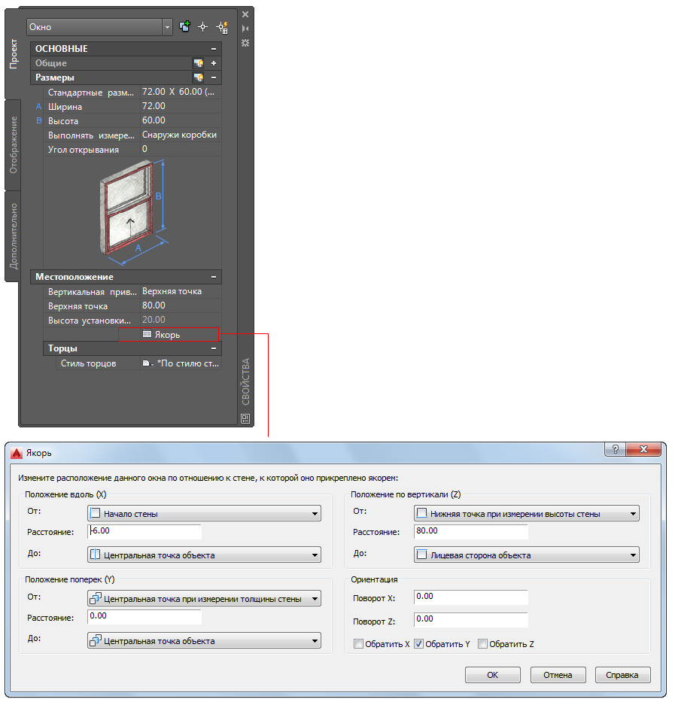Click the Верхняя точка value 80.00
This screenshot has width=675, height=702.
click(181, 305)
